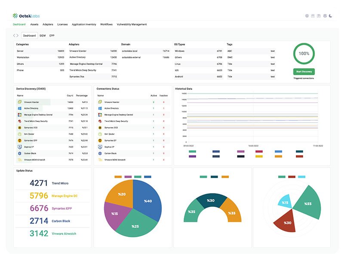344x254 pixels.
Task: Click Sophos EP icon in Device Discovery
Action: [x=19, y=147]
